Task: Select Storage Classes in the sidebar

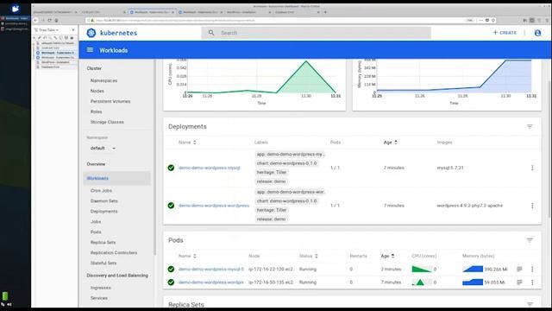Action: [x=107, y=122]
